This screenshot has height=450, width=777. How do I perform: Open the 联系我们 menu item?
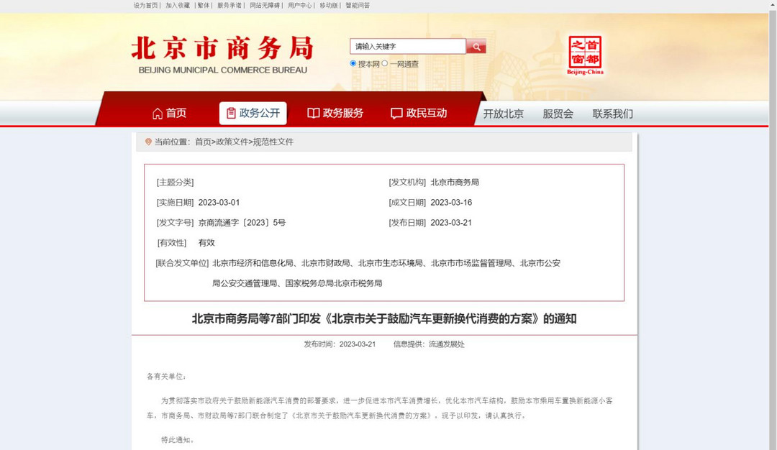[612, 114]
